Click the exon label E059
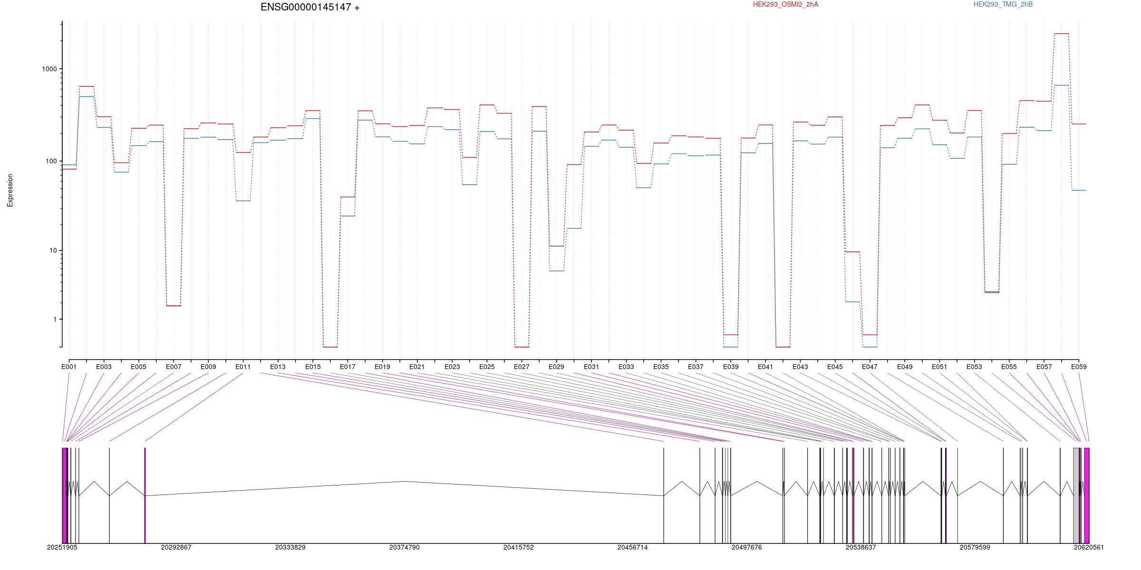 click(1079, 367)
